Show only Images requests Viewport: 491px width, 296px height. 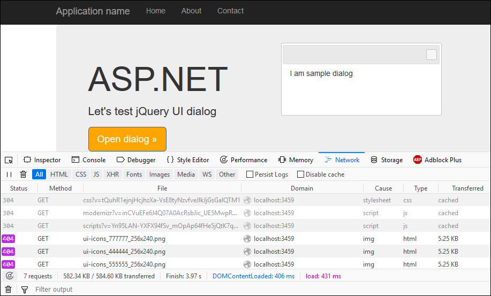tap(159, 174)
